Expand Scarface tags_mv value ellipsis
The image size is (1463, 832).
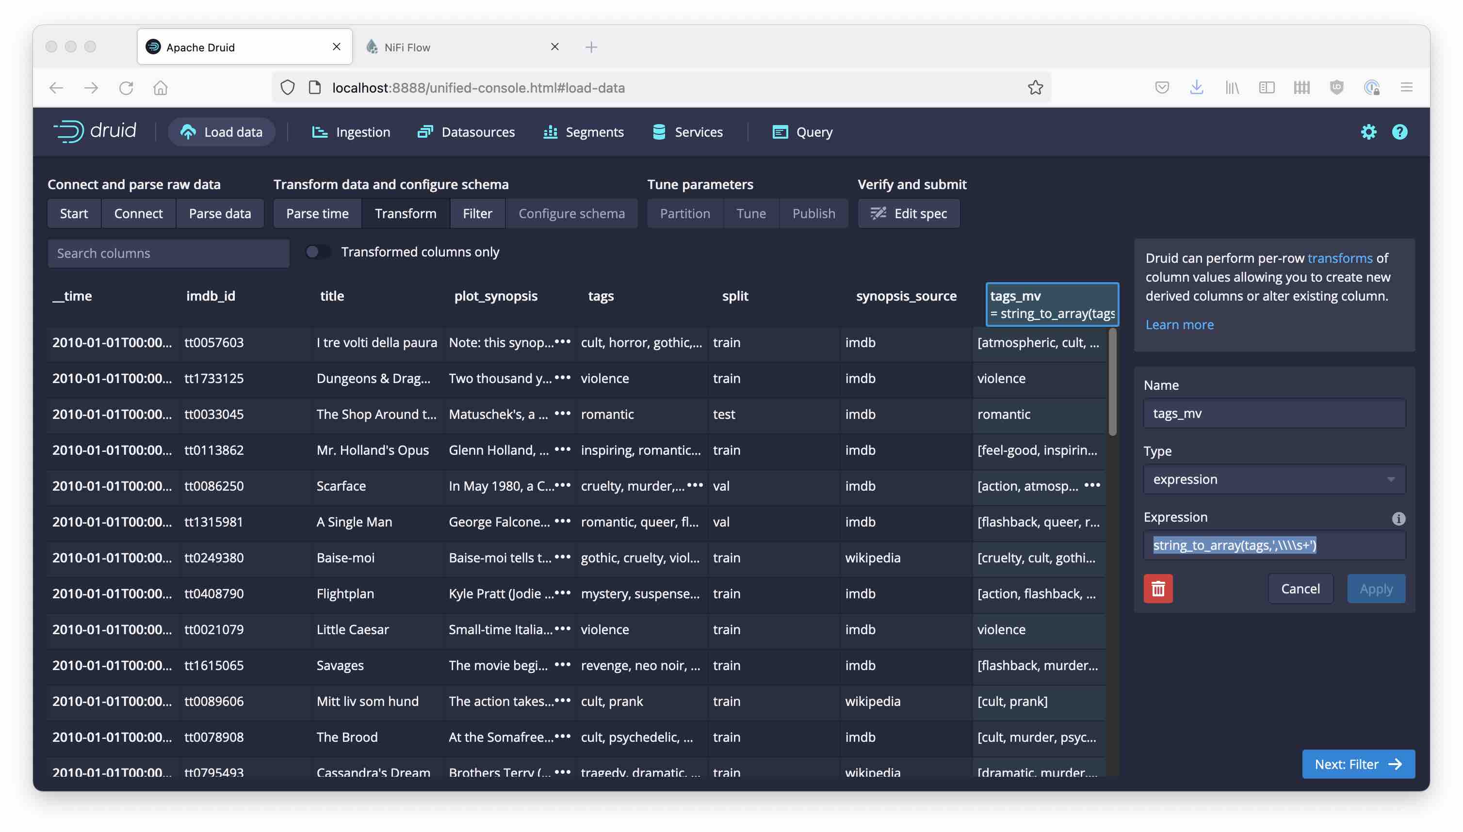click(x=1092, y=485)
